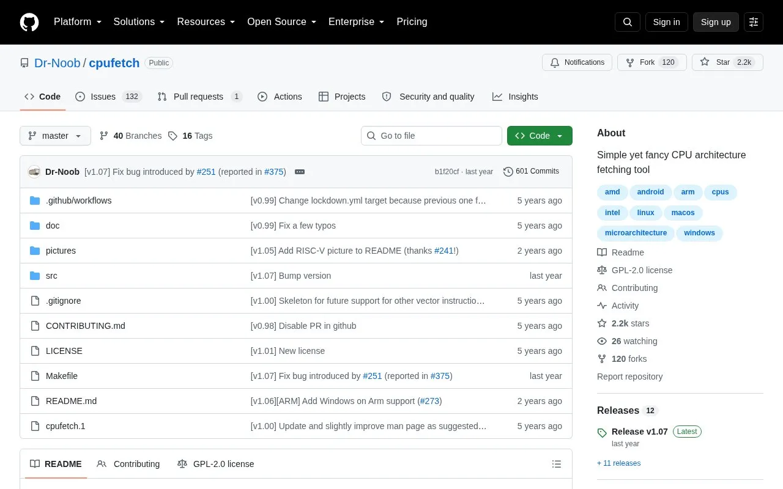Expand the Resources menu

coord(206,22)
